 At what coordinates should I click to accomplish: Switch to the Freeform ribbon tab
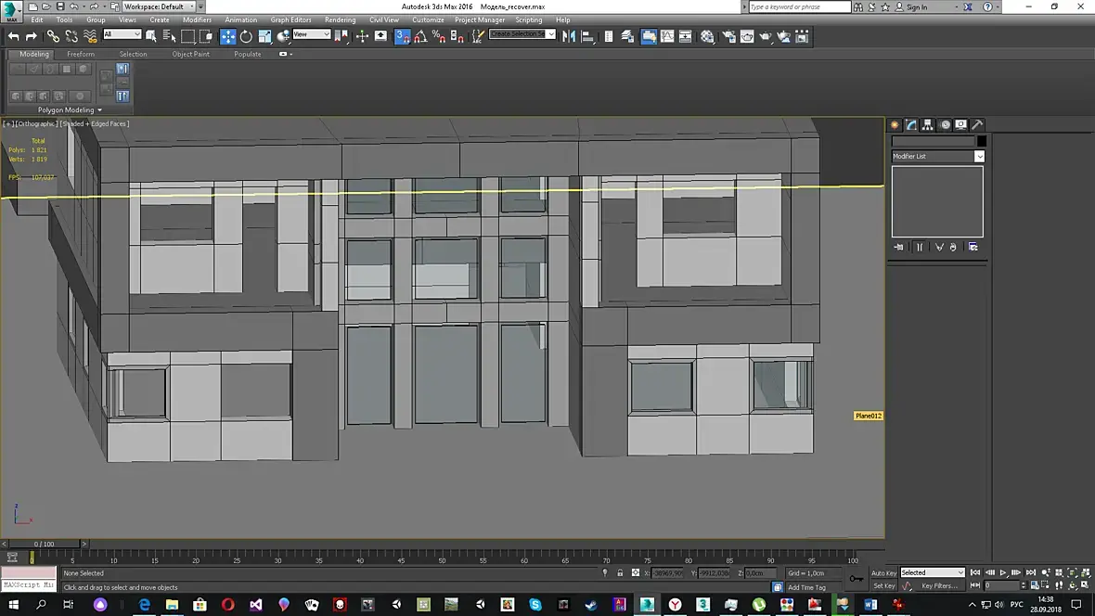[x=81, y=54]
